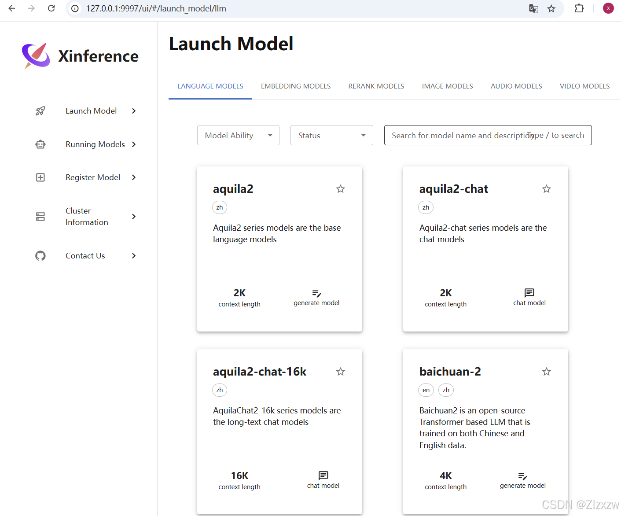Open Running Models from the sidebar
Screen dimensions: 621x516
point(95,144)
